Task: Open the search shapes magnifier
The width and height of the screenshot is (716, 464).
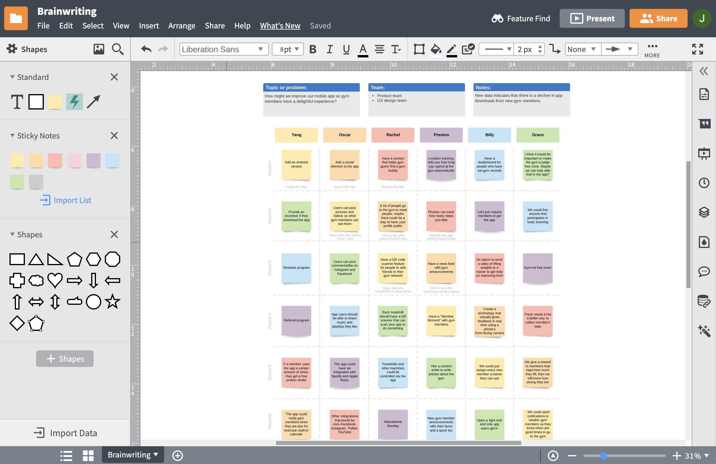Action: [117, 49]
